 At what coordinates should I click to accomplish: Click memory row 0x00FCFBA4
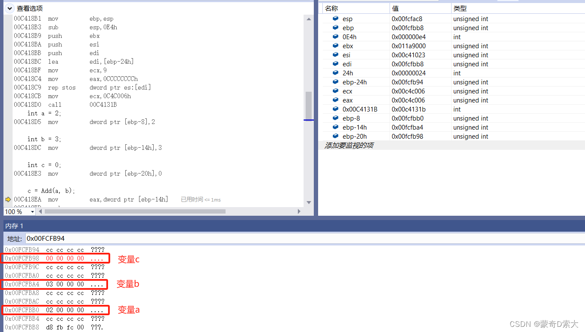coord(55,284)
